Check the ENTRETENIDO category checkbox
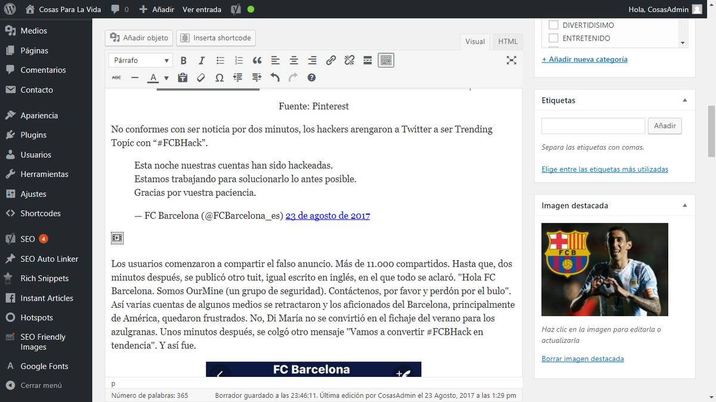Viewport: 716px width, 402px height. pyautogui.click(x=553, y=38)
